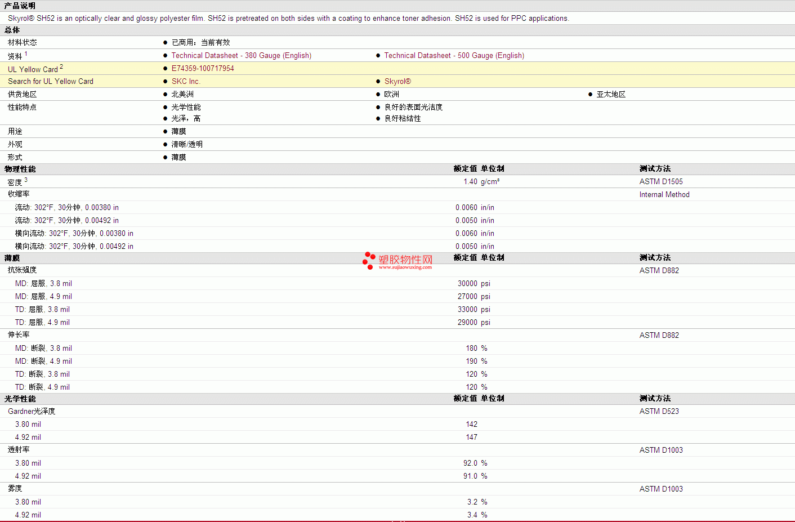Click the Skyrol® brand search link
795x522 pixels.
(397, 81)
